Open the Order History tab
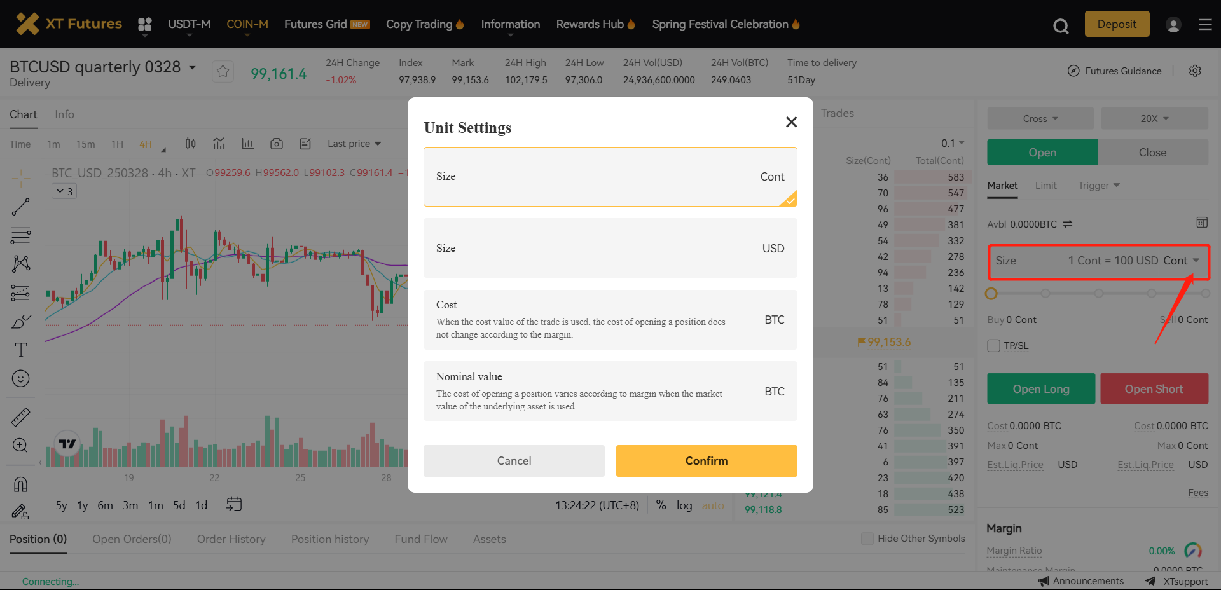1221x590 pixels. tap(231, 539)
